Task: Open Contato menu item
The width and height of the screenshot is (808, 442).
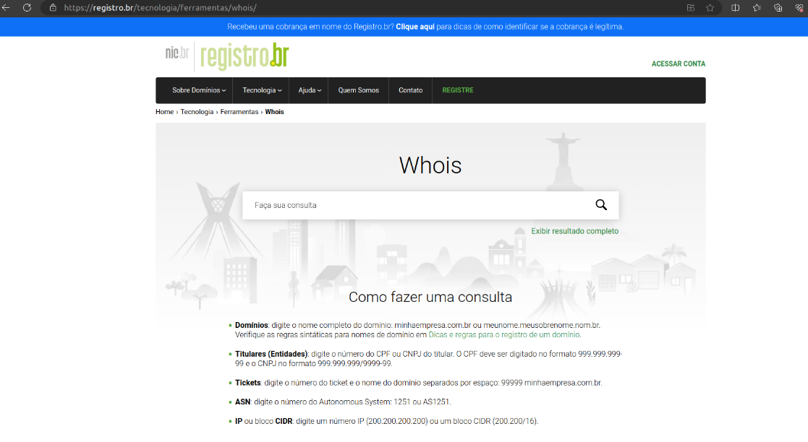Action: click(x=410, y=90)
